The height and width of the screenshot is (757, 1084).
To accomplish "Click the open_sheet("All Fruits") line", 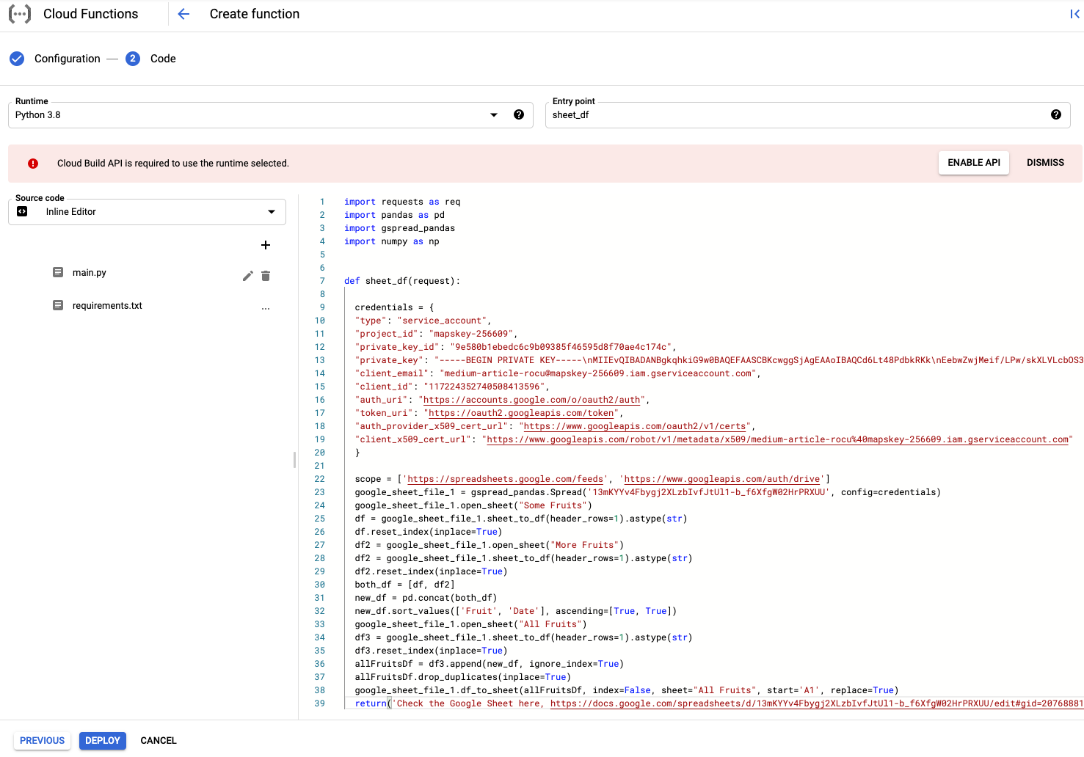I will pyautogui.click(x=470, y=624).
